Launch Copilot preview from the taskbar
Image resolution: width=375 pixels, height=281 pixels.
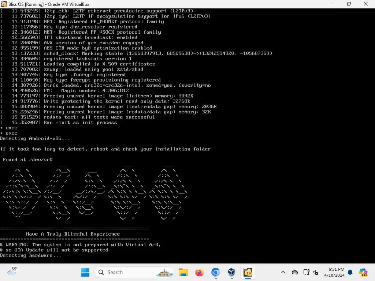(363, 272)
